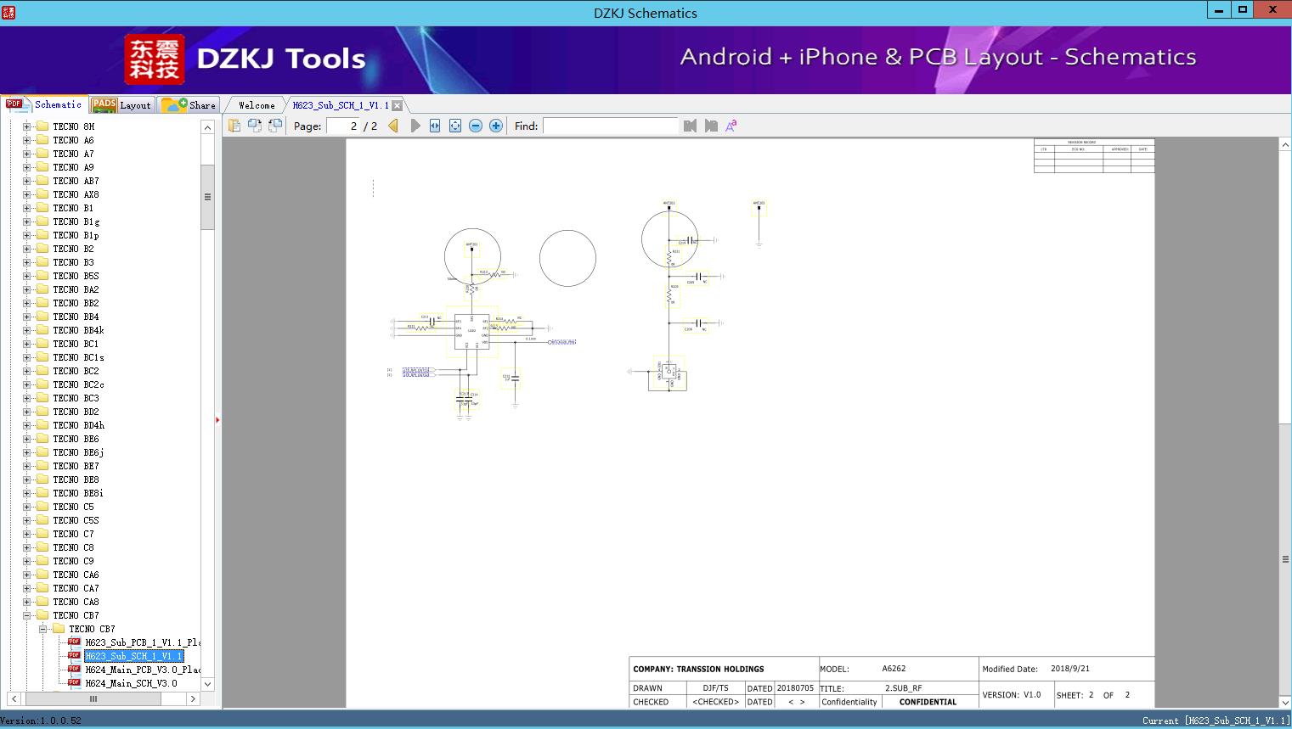Click the Find text field

click(610, 126)
